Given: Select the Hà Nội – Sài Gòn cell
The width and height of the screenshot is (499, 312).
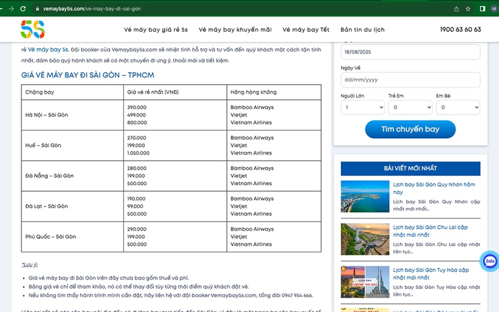Looking at the screenshot, I should tap(73, 115).
